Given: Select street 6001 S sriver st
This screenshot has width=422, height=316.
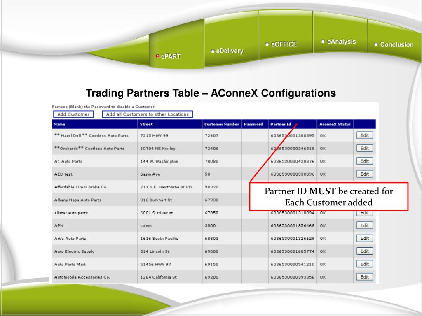Looking at the screenshot, I should point(157,213).
